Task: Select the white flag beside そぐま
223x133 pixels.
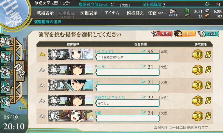Action: pyautogui.click(x=42, y=70)
